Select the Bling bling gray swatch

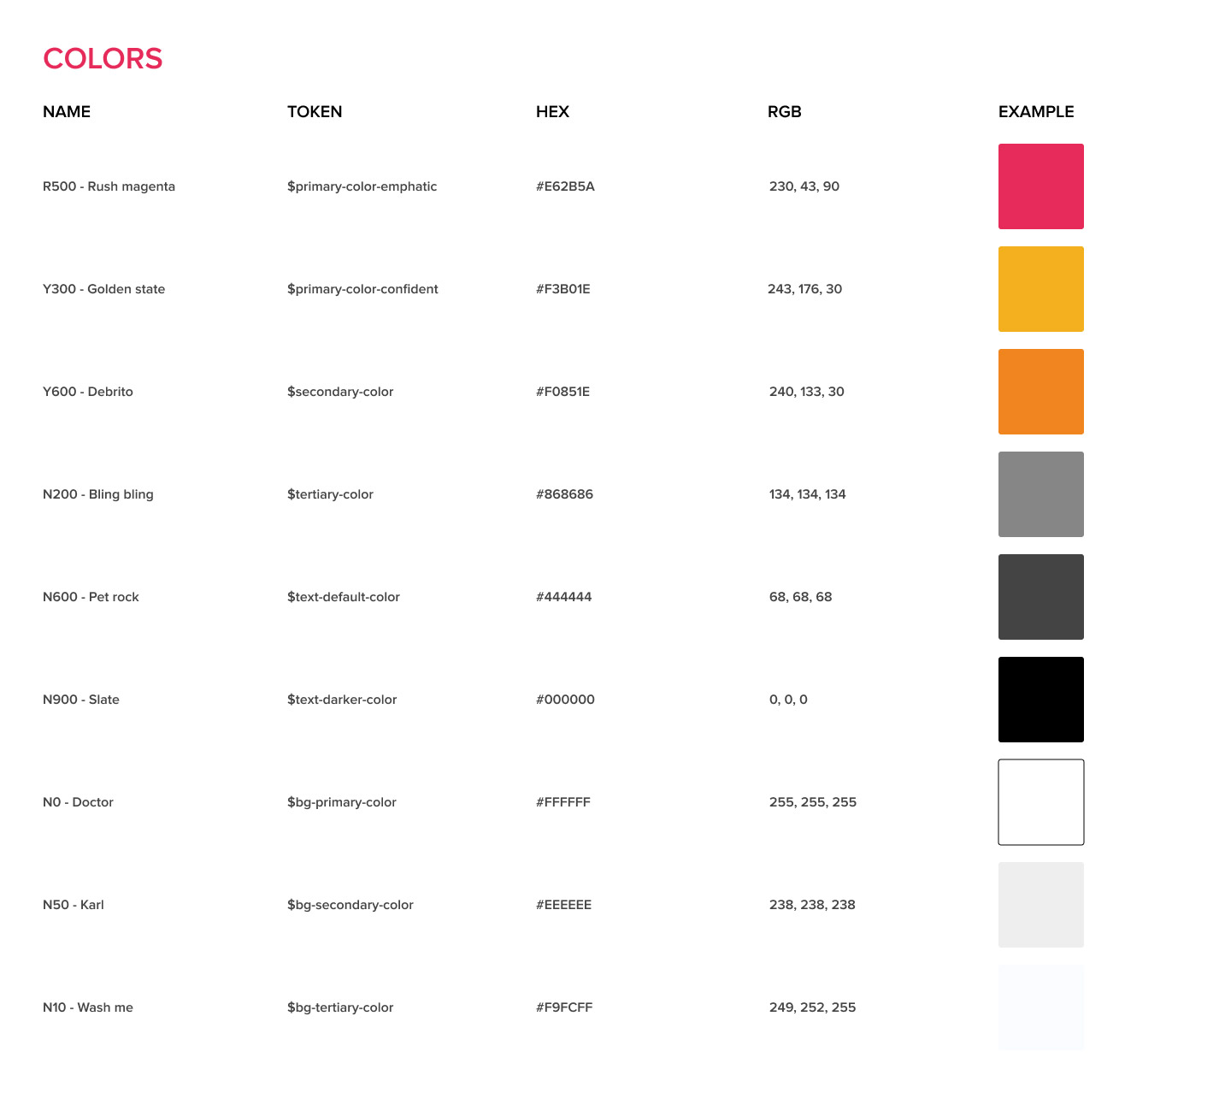point(1040,494)
